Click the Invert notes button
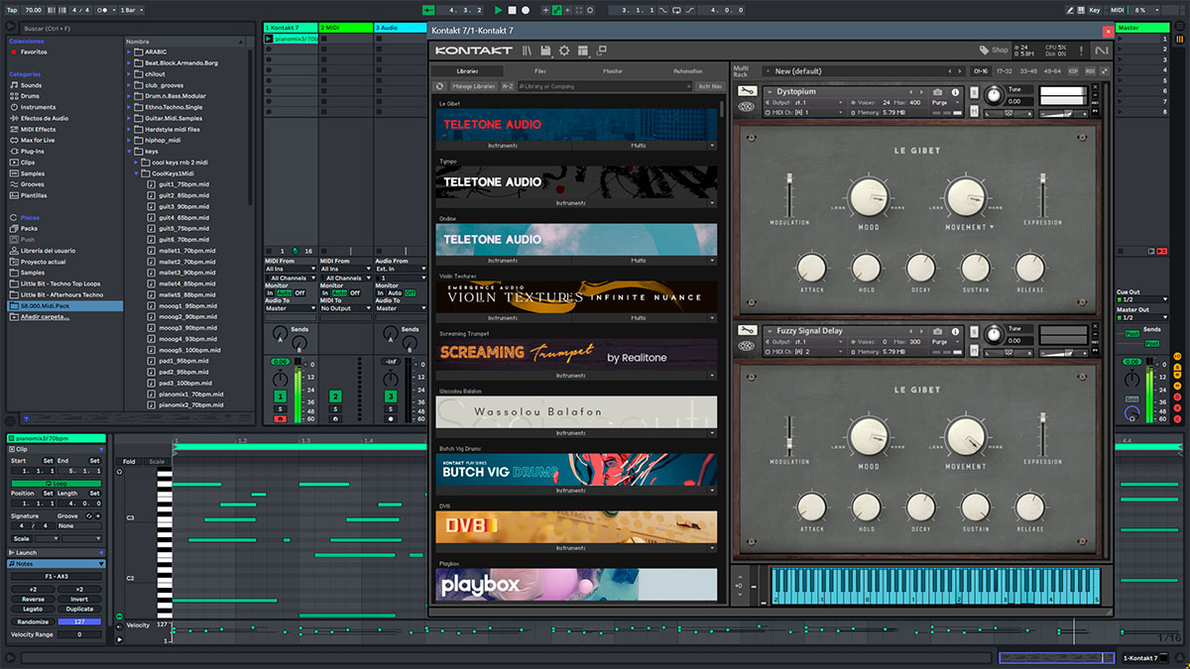 coord(79,599)
